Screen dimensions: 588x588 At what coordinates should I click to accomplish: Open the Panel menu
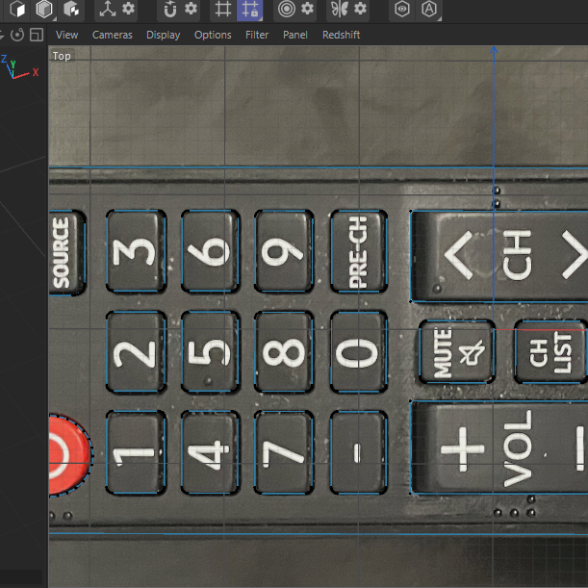coord(295,35)
